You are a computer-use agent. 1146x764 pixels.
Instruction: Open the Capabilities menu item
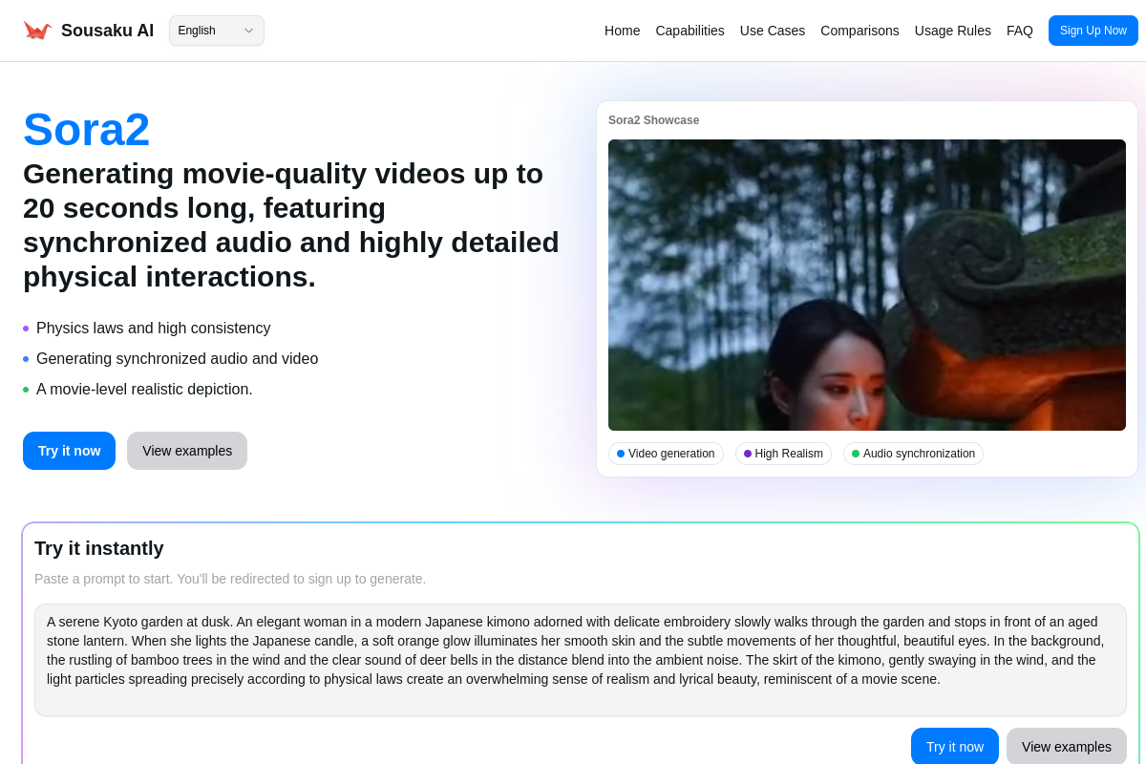pyautogui.click(x=690, y=31)
